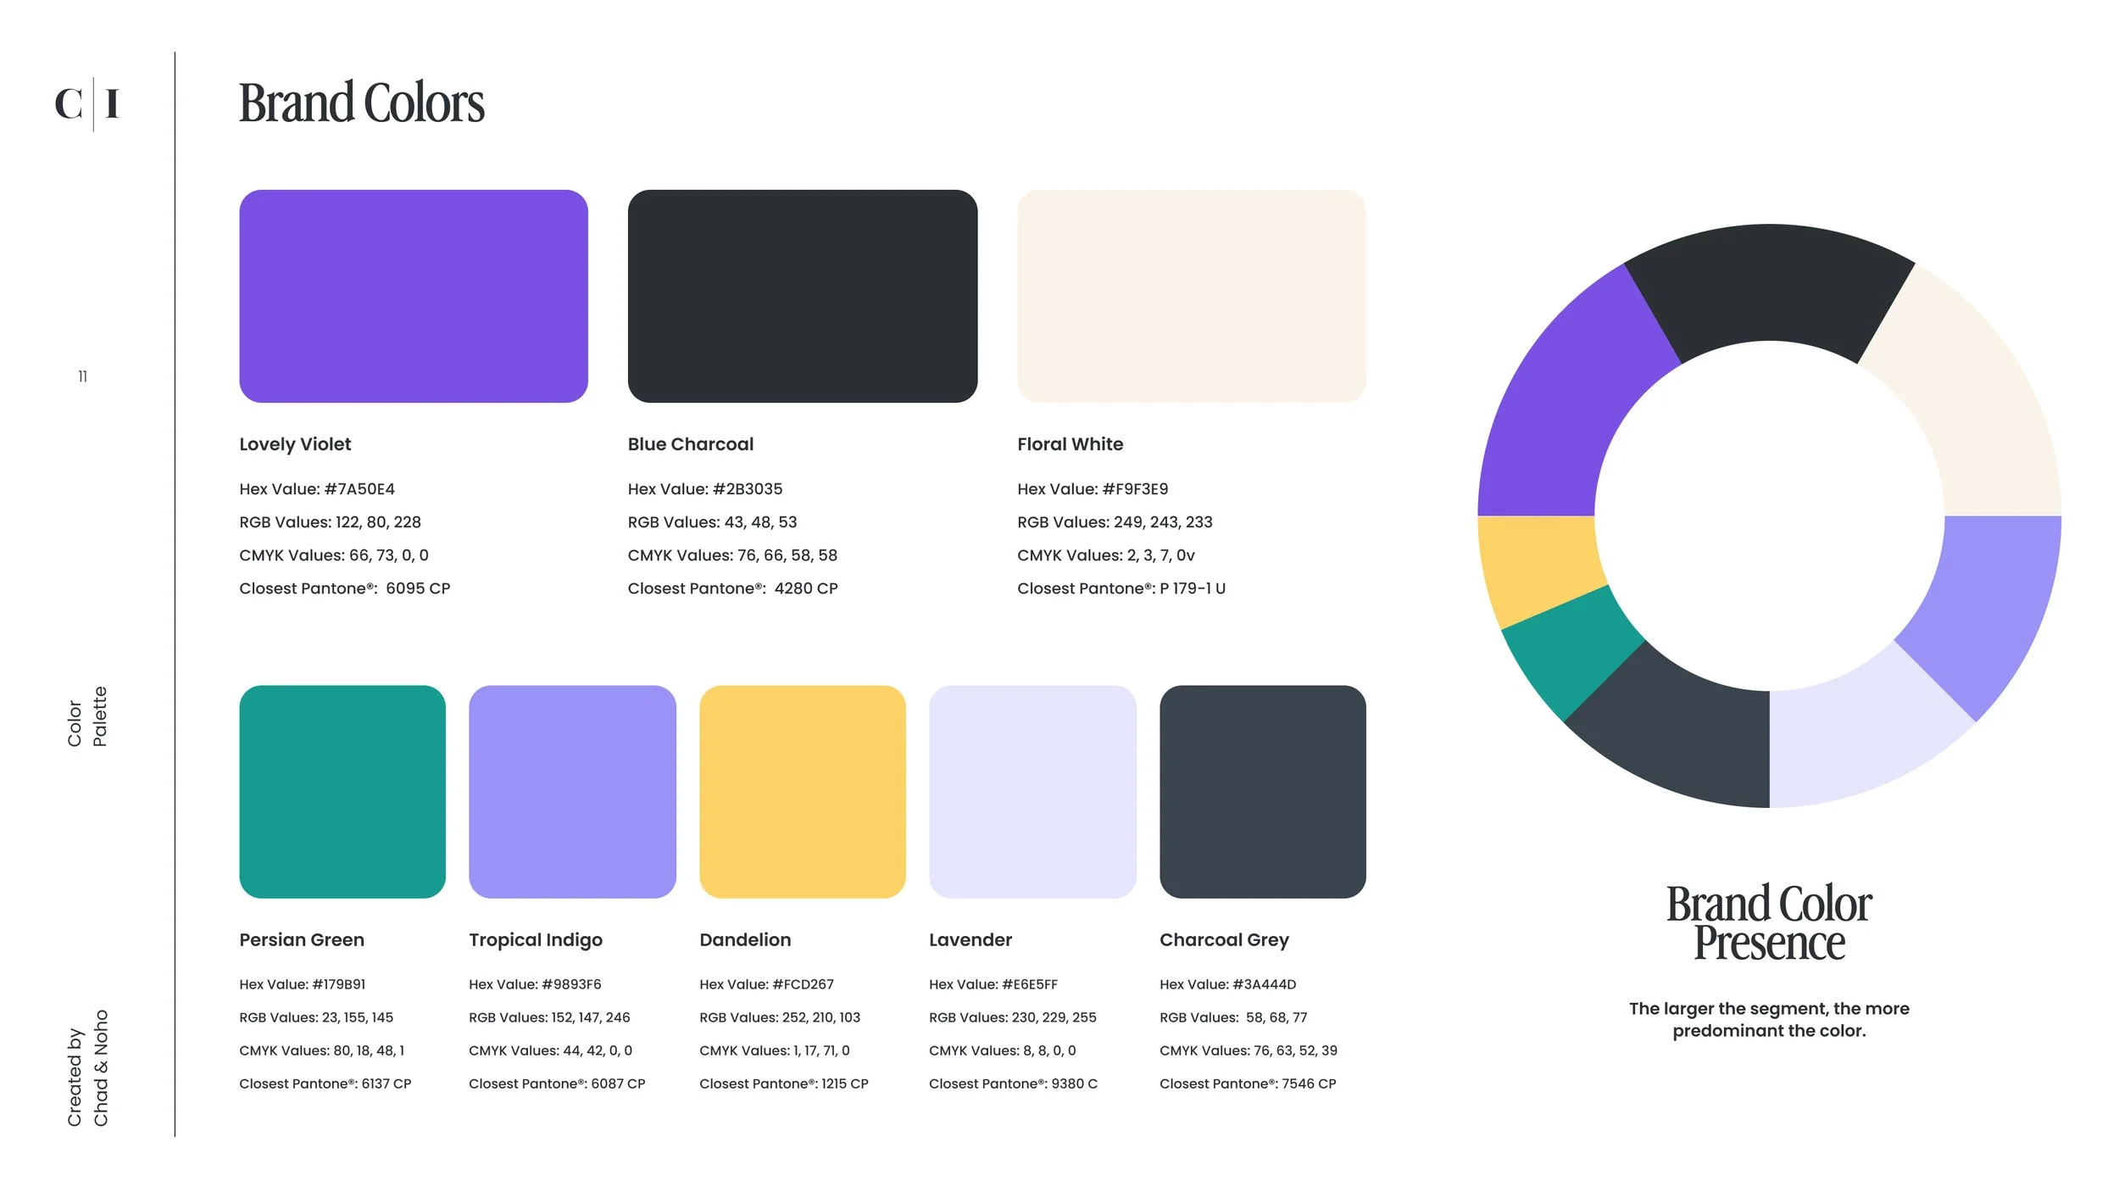2119x1192 pixels.
Task: Click the charcoal grey donut segment
Action: [1682, 733]
